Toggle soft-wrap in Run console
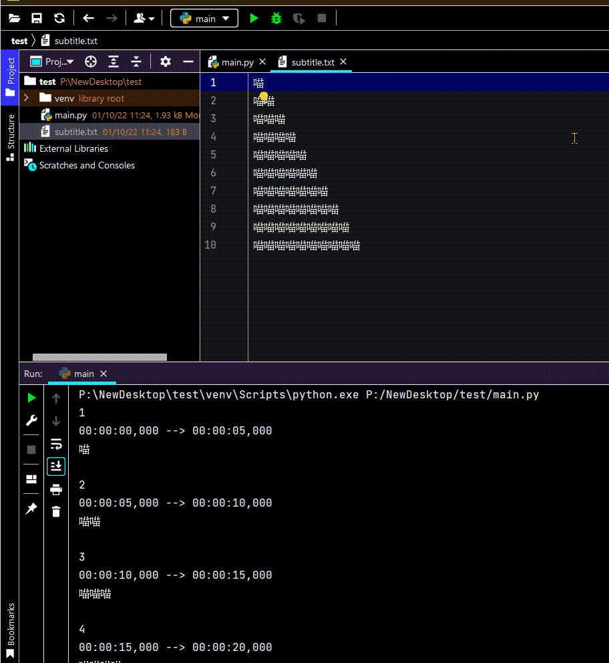 tap(56, 444)
